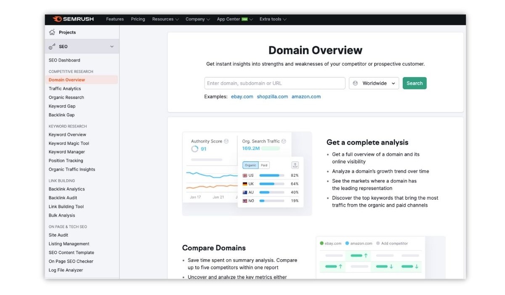Select Domain Overview in sidebar

coord(67,80)
